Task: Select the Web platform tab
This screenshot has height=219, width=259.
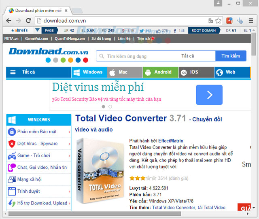Action: (x=232, y=72)
